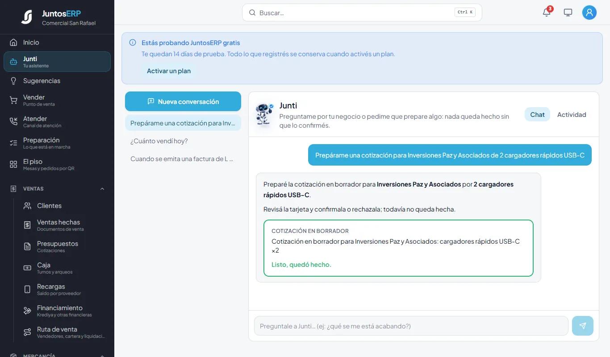This screenshot has width=610, height=357.
Task: Open Vender punto de venta
Action: click(57, 100)
